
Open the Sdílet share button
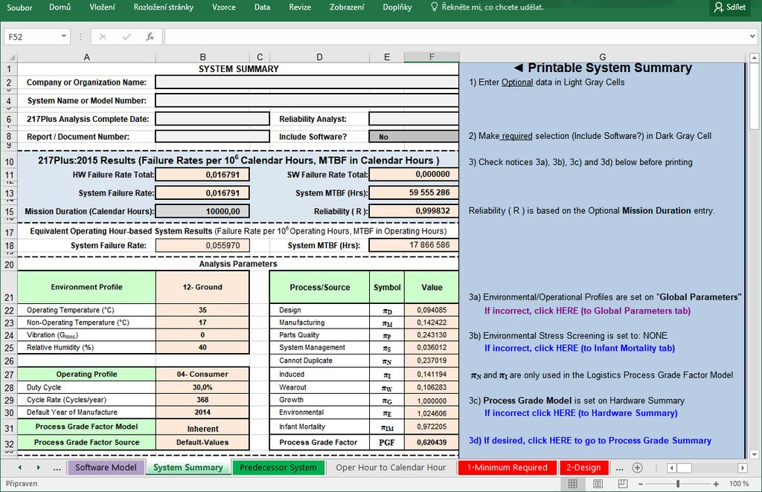[730, 7]
